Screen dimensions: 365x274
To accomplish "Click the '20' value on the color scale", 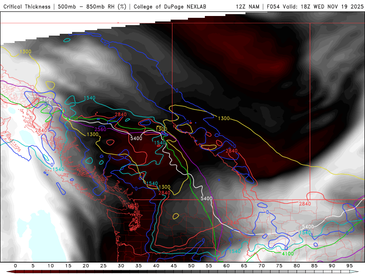I will tap(86, 266).
